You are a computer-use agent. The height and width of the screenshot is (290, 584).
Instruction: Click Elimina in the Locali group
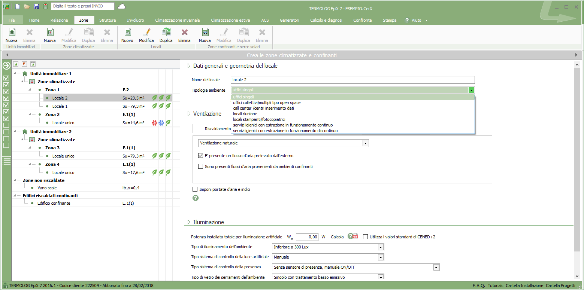(184, 35)
